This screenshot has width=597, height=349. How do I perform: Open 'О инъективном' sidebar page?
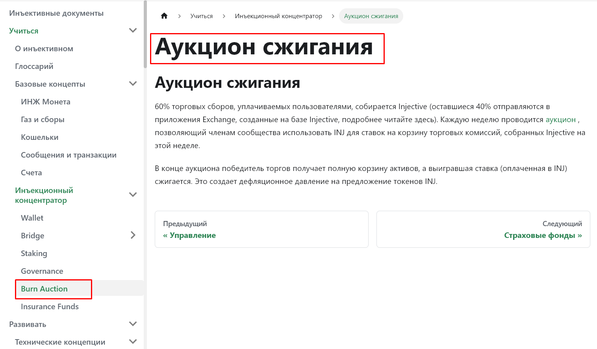pyautogui.click(x=44, y=48)
